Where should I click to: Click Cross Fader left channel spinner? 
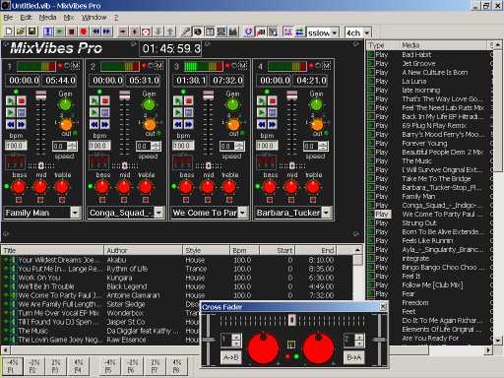click(x=236, y=340)
